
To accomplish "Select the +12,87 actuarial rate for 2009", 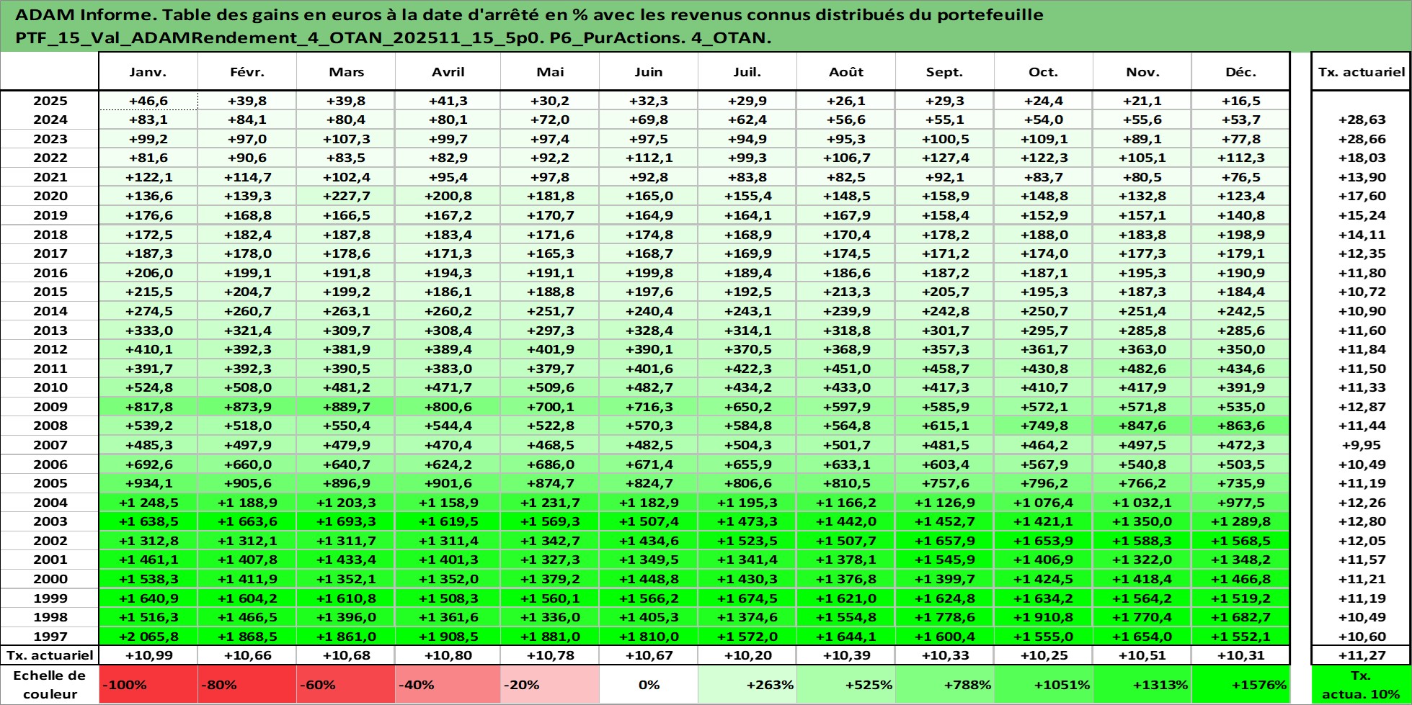I will [1361, 407].
